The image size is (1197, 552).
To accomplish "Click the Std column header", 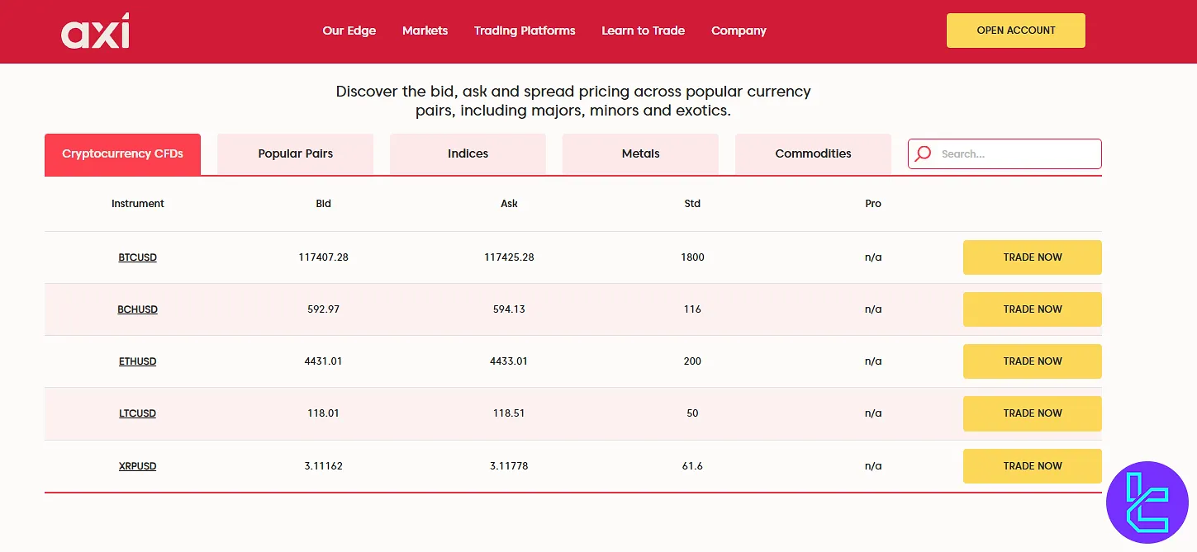I will coord(692,204).
